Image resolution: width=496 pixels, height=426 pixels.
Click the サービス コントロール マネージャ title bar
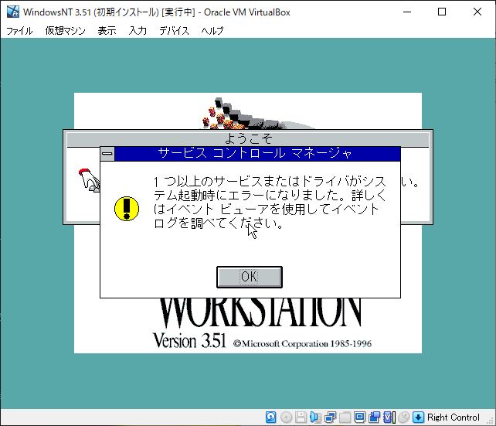(x=255, y=154)
